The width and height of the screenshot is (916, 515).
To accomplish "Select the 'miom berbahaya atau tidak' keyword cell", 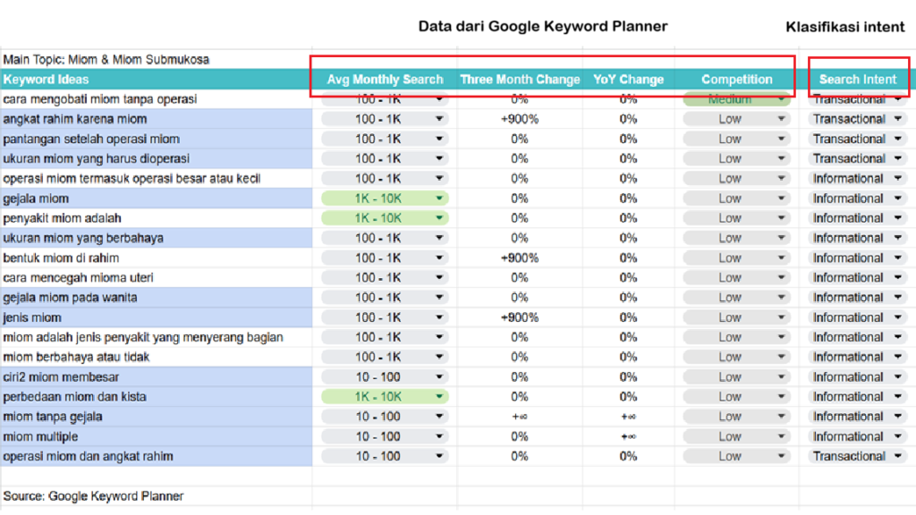I will (156, 358).
